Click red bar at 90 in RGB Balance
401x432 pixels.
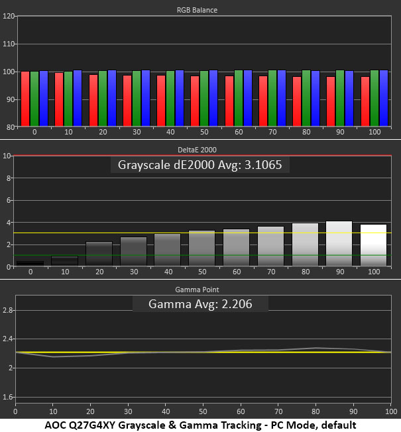[x=331, y=101]
